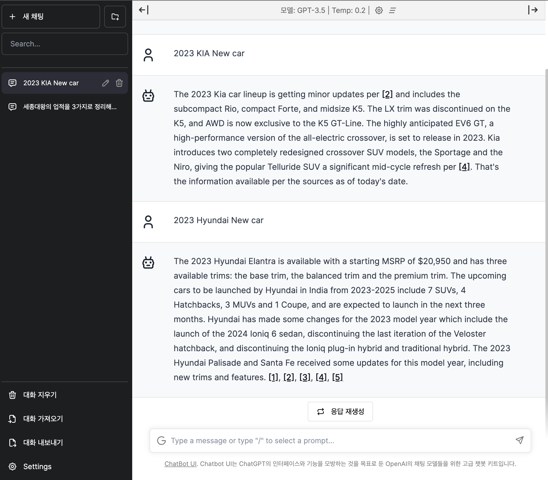
Task: Click the Google icon in message bar
Action: [162, 440]
